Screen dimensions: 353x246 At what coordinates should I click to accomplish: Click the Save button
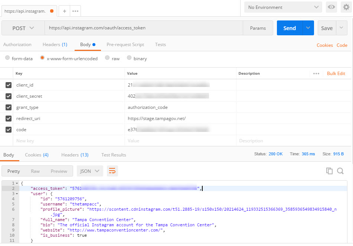pos(327,28)
